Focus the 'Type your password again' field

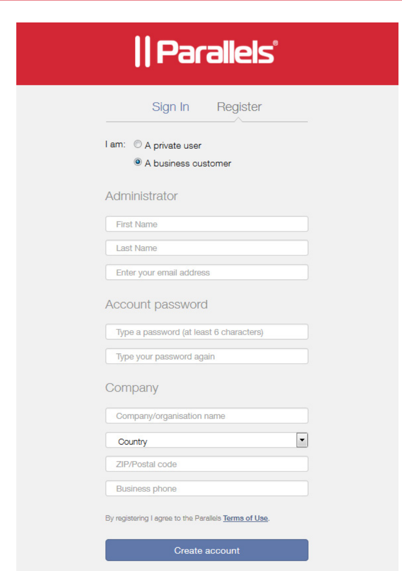coord(207,356)
